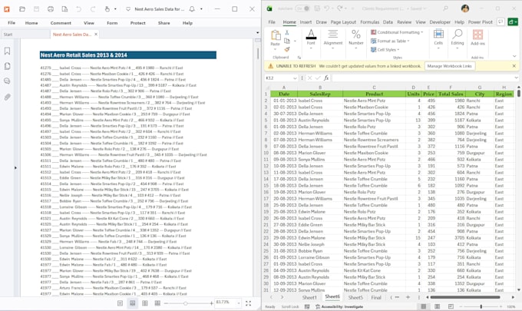Open the Comments panel in PDF sidebar
522x311 pixels.
7,81
